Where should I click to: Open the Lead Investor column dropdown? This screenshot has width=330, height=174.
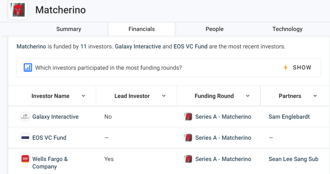click(x=164, y=96)
